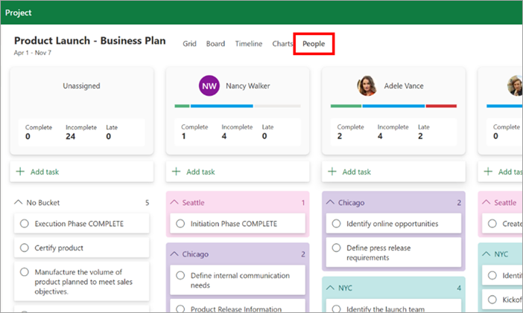
Task: Collapse Nancy Walker's Seattle bucket
Action: tap(174, 202)
